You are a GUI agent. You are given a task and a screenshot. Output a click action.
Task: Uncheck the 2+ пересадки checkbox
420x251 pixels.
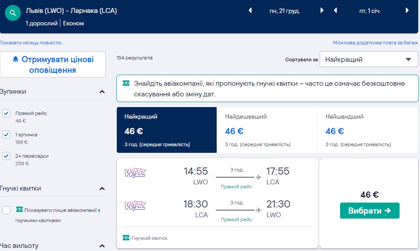(6, 156)
